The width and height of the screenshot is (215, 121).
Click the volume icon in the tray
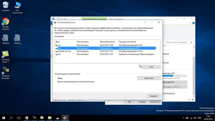195,118
